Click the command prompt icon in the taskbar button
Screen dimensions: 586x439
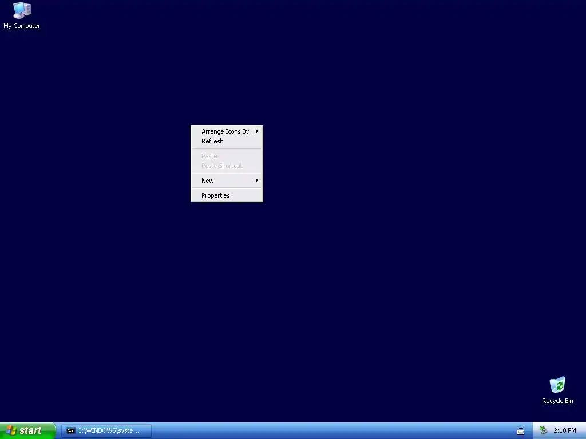coord(70,430)
